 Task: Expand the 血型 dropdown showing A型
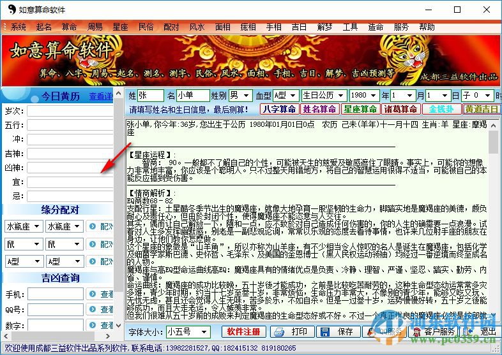coord(293,95)
